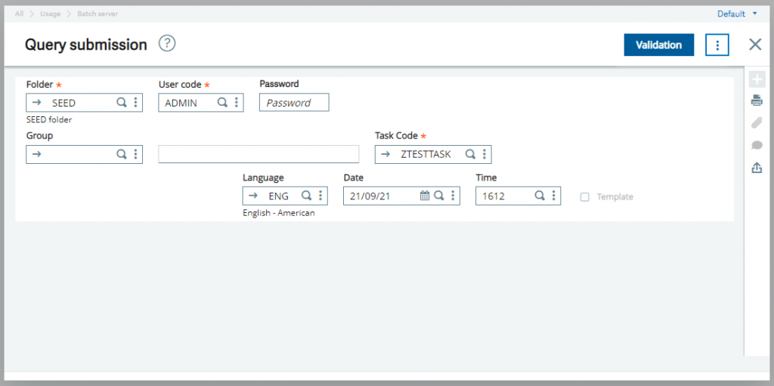
Task: Click the help question mark icon
Action: pos(167,44)
